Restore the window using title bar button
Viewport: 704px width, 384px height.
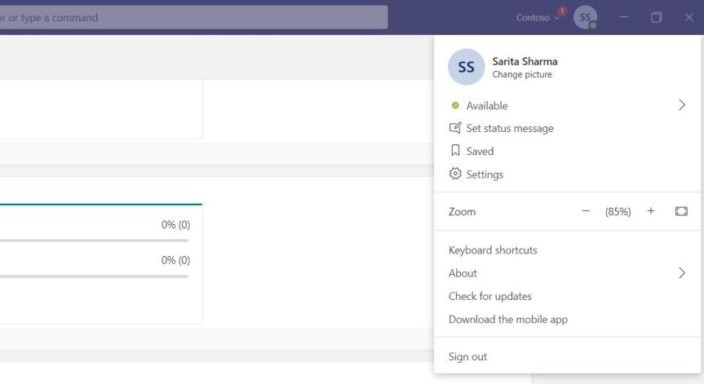[656, 17]
